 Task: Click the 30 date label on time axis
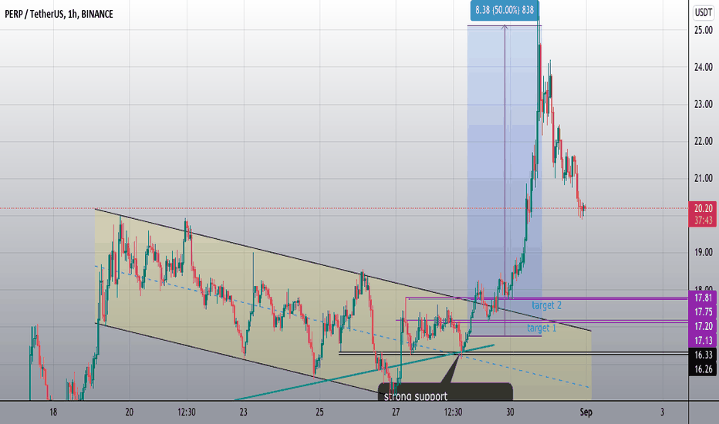point(510,412)
